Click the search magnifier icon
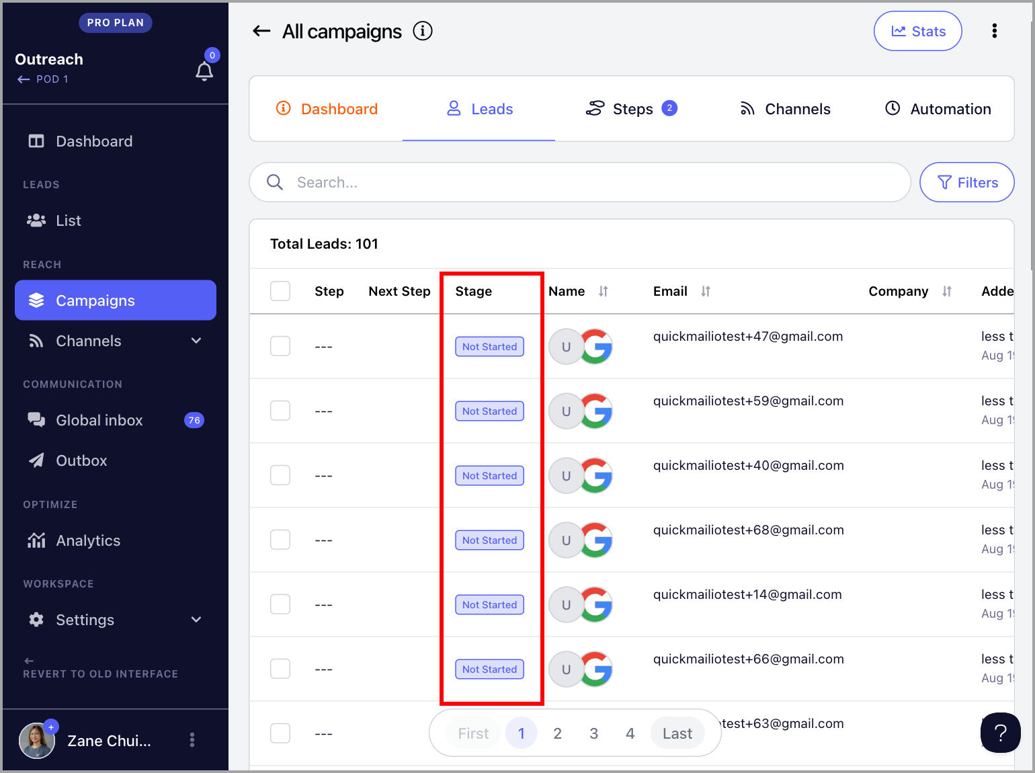1035x773 pixels. [x=275, y=182]
